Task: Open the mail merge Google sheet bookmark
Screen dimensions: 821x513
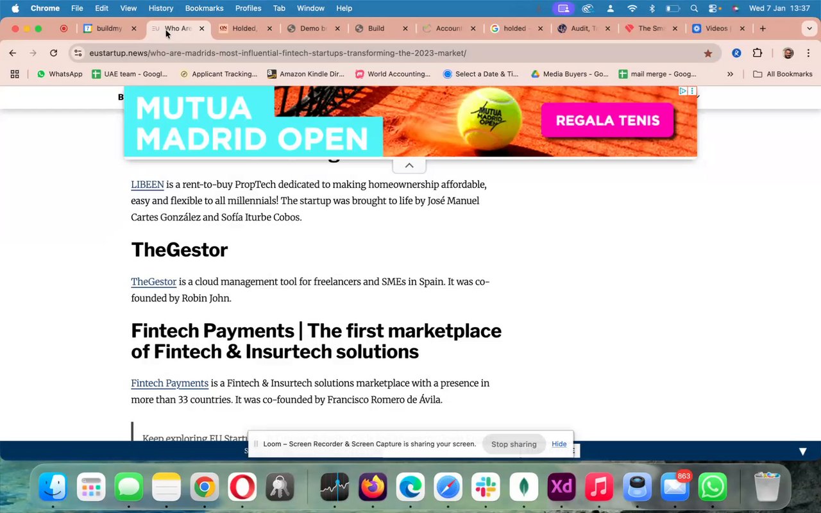Action: tap(657, 74)
